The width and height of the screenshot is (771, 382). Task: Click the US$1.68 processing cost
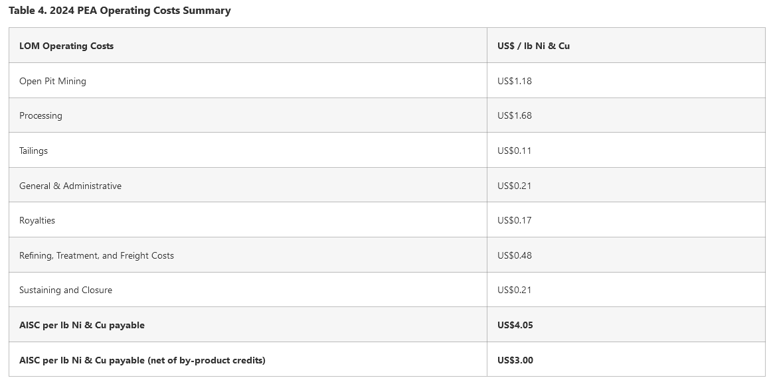[514, 115]
